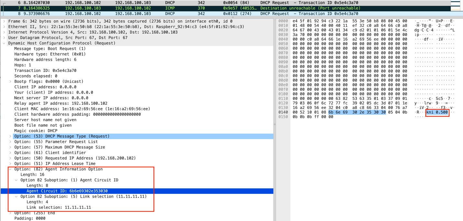Screen dimensions: 463x221
Task: Expand the Ethernet II layer
Action: 4,27
